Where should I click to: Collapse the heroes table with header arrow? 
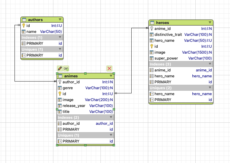[210, 23]
